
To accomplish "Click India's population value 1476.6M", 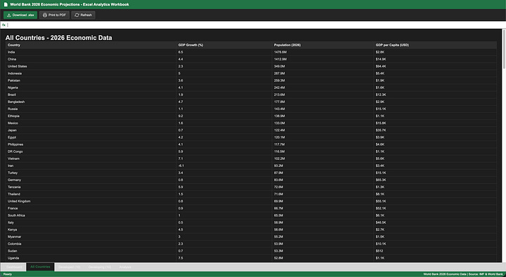I will pos(280,52).
